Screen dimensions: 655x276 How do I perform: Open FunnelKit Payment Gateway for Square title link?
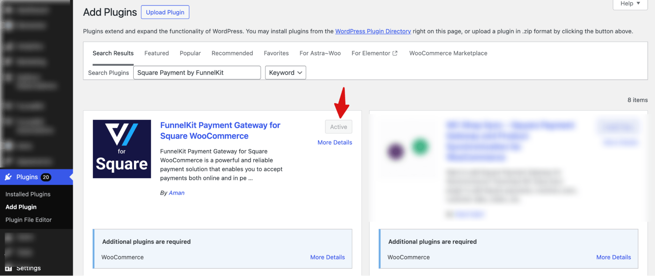click(x=220, y=130)
